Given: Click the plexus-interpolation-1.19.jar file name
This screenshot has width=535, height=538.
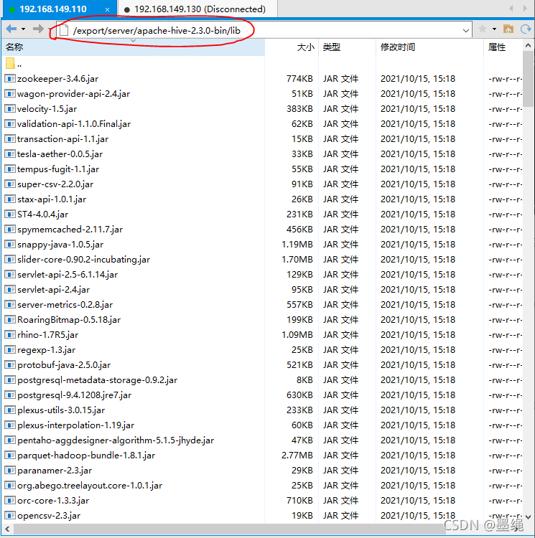Looking at the screenshot, I should click(76, 425).
